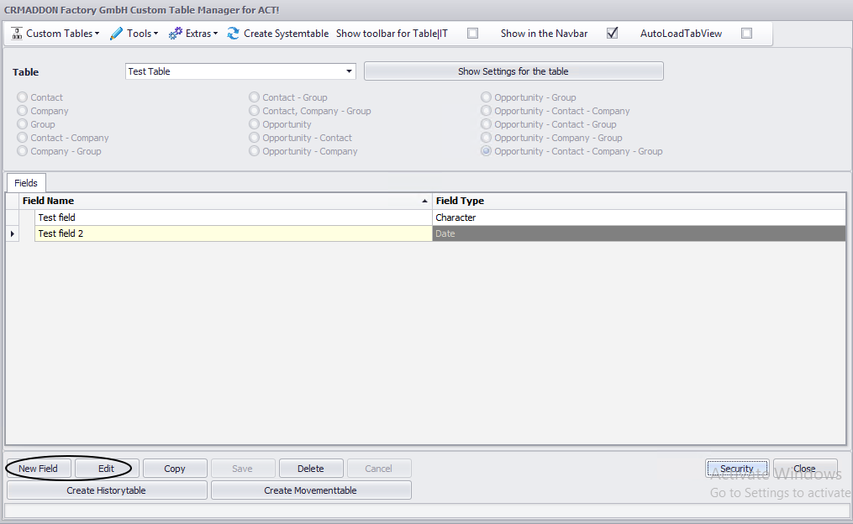This screenshot has height=524, width=853.
Task: Select the Character field type cell
Action: (x=640, y=217)
